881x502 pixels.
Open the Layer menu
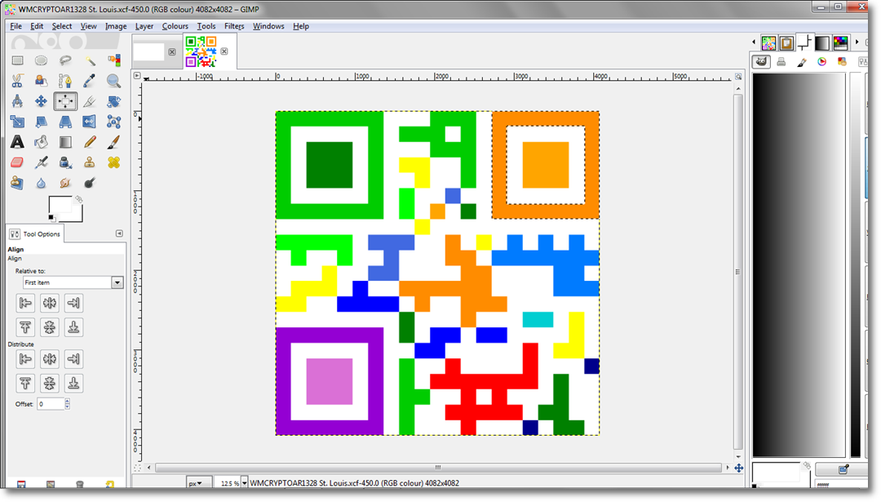(144, 26)
